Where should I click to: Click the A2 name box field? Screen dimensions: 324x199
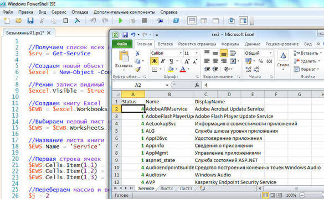(x=138, y=85)
